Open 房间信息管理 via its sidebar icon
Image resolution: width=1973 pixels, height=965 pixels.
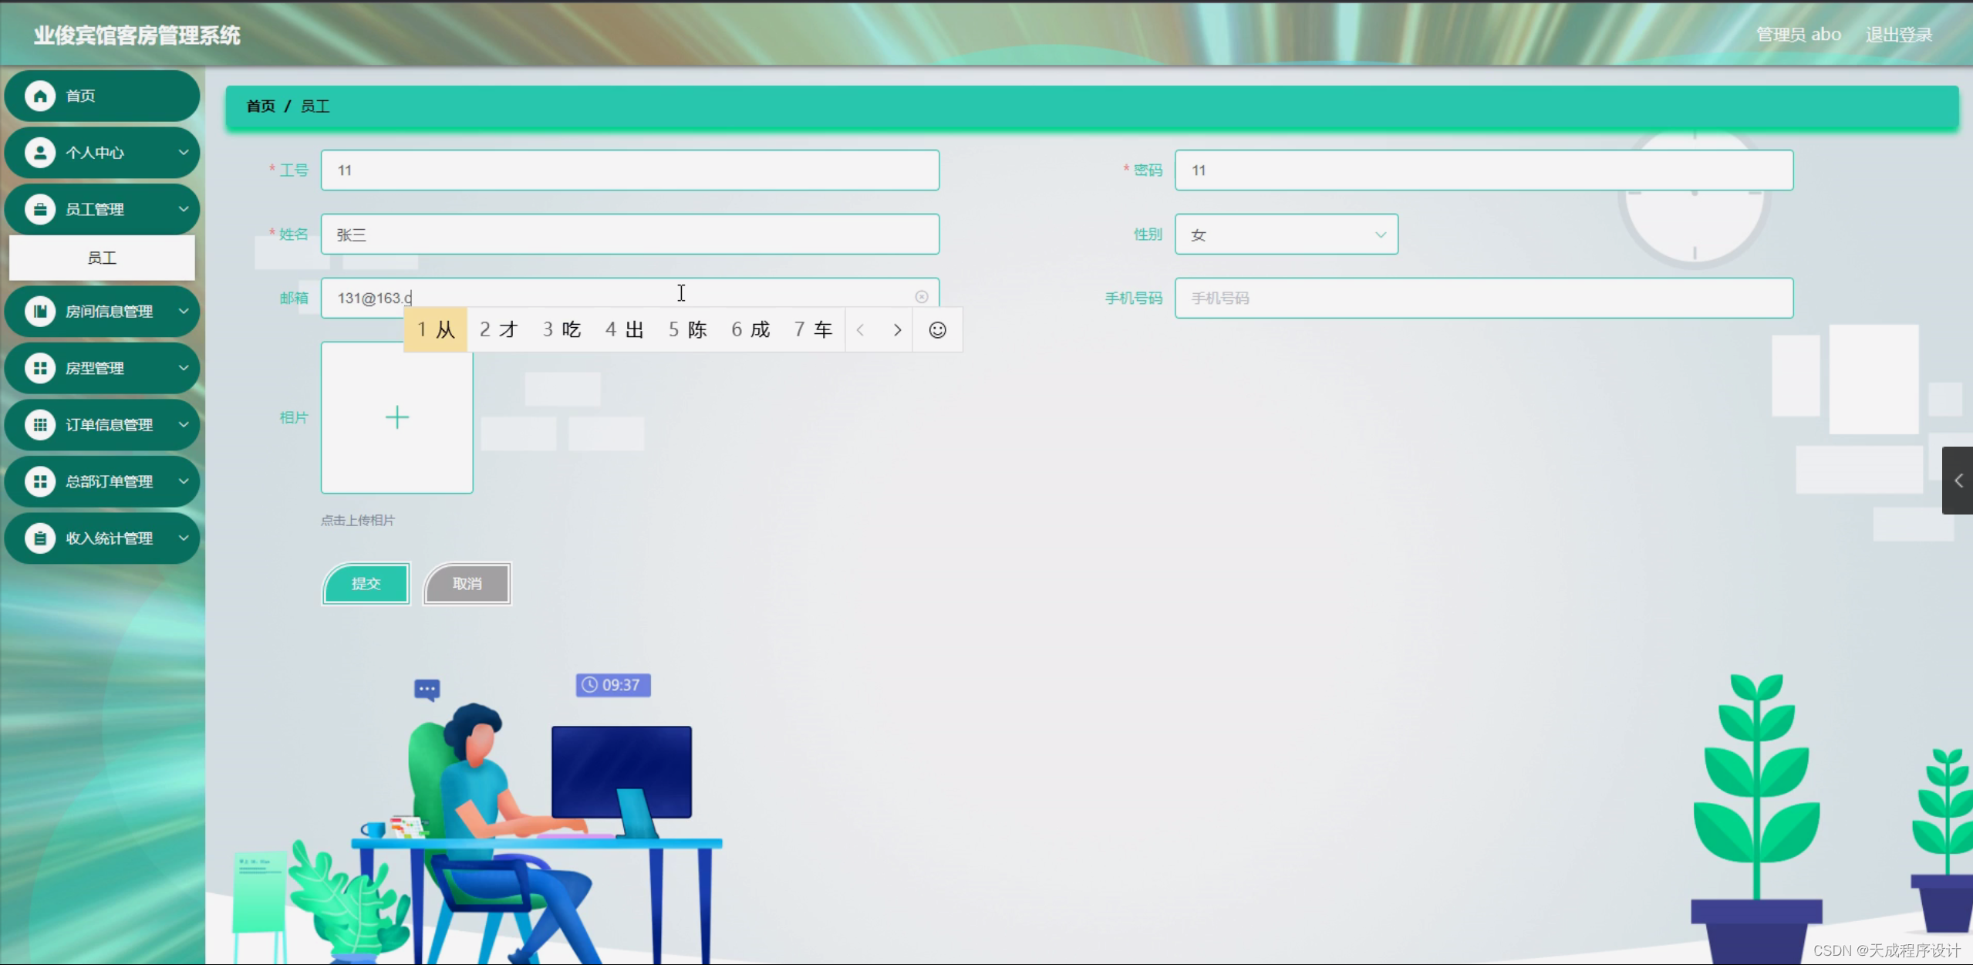(40, 311)
